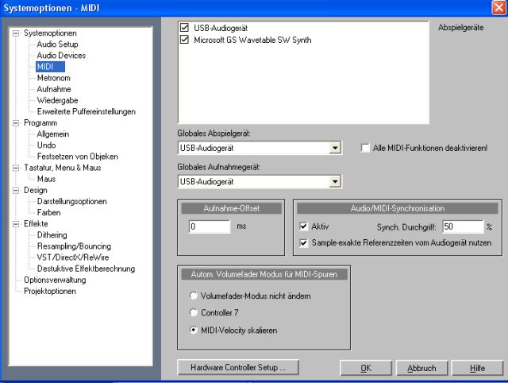Open Darstellungsoptionen under Design
The image size is (508, 383).
[x=71, y=201]
